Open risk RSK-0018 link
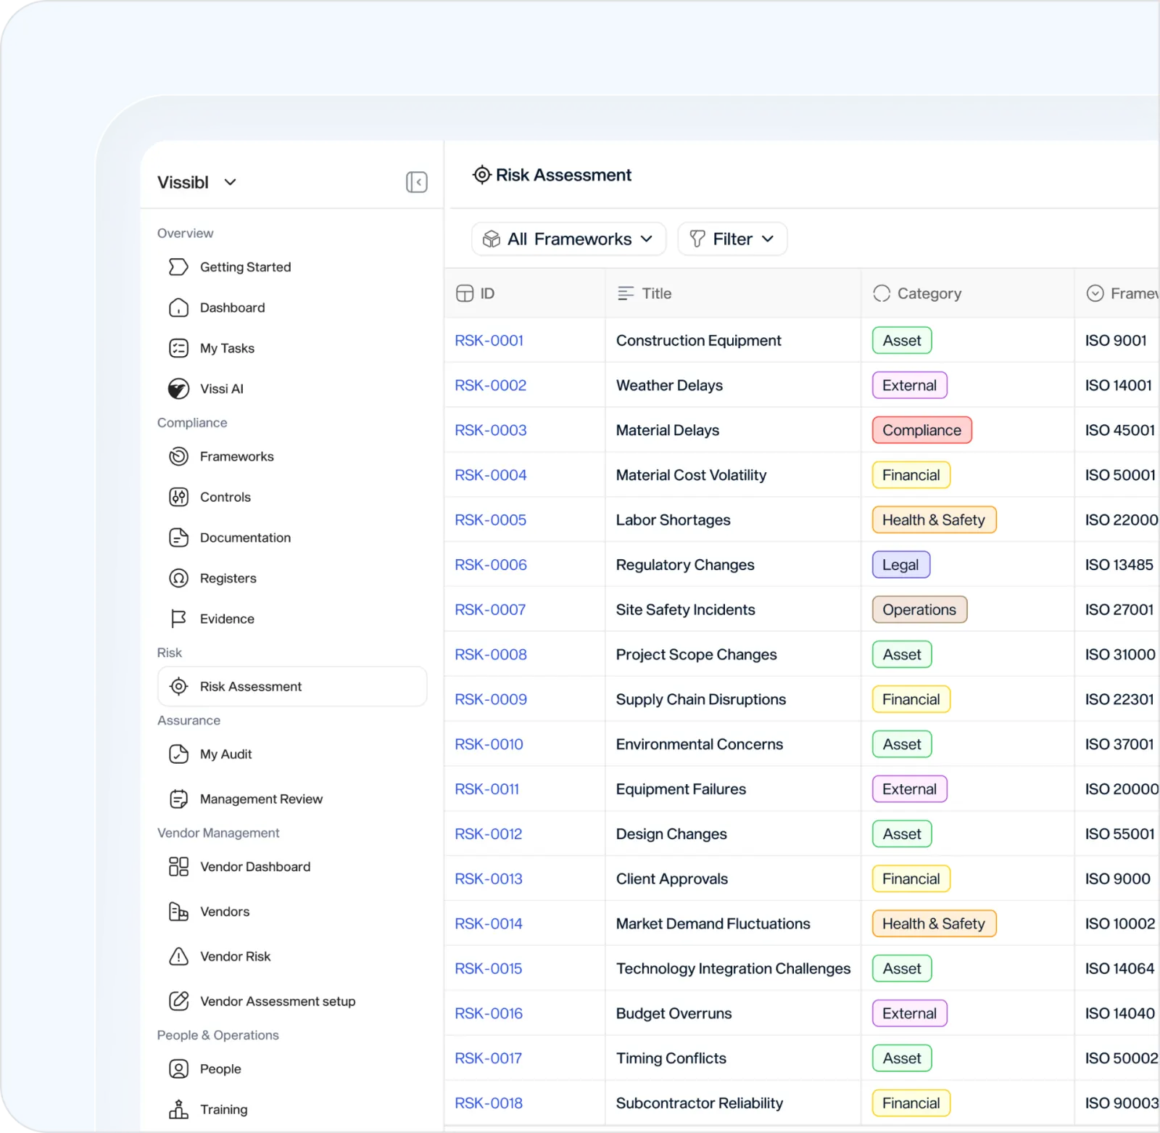Viewport: 1160px width, 1133px height. pos(488,1103)
